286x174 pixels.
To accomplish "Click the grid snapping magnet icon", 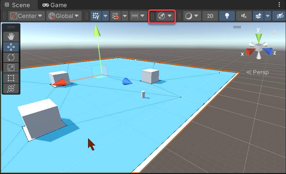I will click(115, 16).
